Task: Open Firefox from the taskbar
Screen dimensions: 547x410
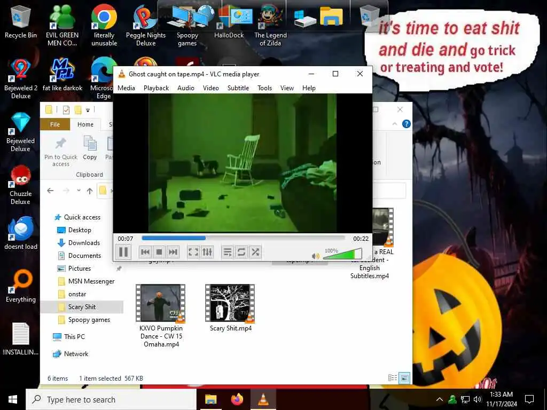Action: (x=237, y=399)
